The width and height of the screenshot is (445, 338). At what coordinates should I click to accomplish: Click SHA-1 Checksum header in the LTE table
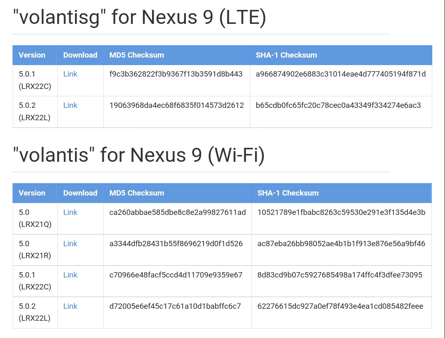click(286, 55)
